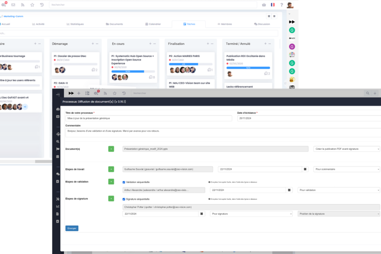Image resolution: width=381 pixels, height=254 pixels.
Task: Uncheck Validation séquentielle checkbox
Action: pyautogui.click(x=124, y=181)
